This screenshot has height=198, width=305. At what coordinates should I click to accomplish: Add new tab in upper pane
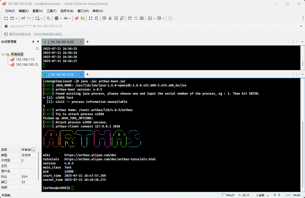[x=87, y=42]
